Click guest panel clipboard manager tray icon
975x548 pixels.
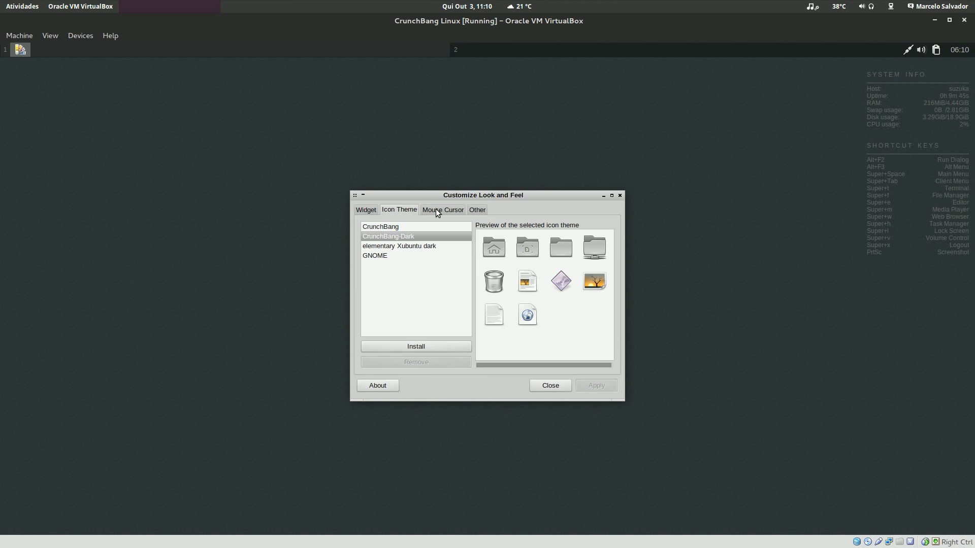[x=936, y=50]
